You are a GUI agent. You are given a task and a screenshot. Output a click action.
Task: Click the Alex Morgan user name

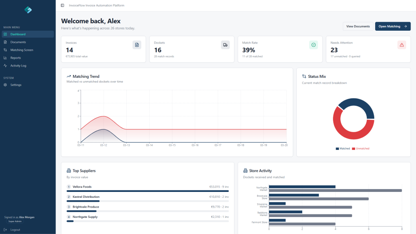(x=26, y=217)
